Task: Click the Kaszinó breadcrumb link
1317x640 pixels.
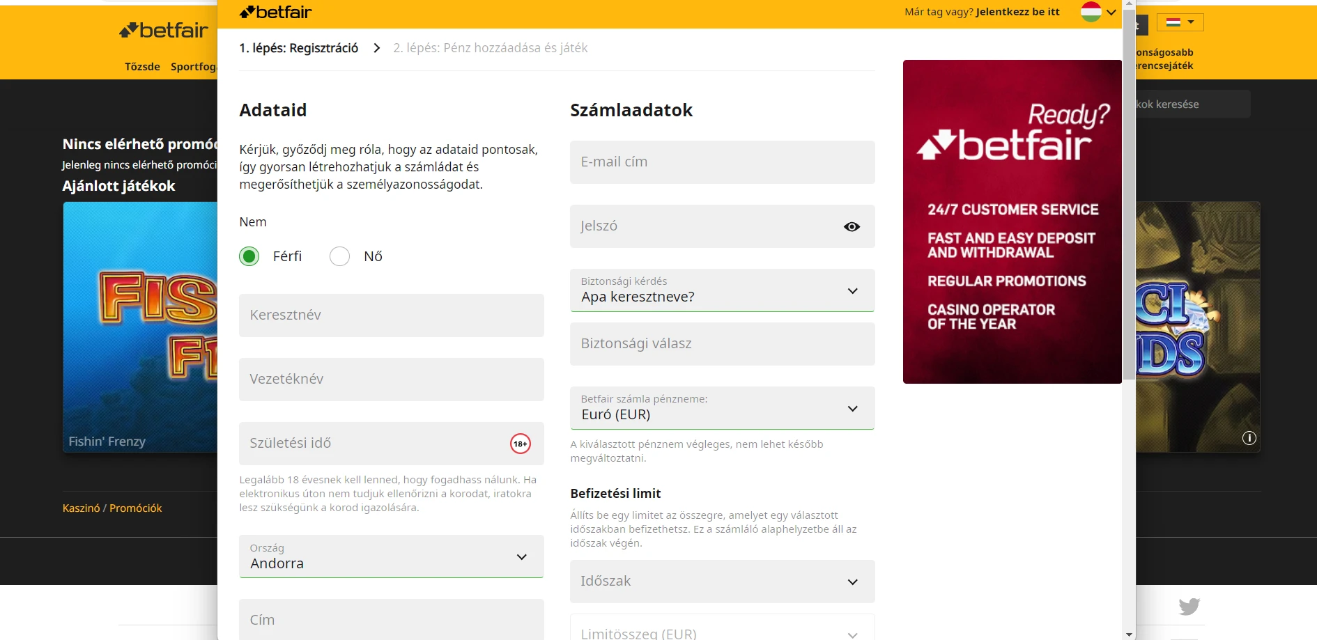Action: pos(82,508)
